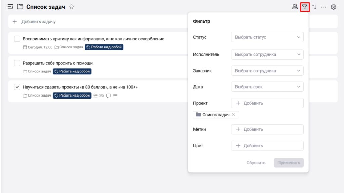Viewport: 344px width, 193px height.
Task: Check the task about perceiving criticism
Action: pyautogui.click(x=17, y=39)
